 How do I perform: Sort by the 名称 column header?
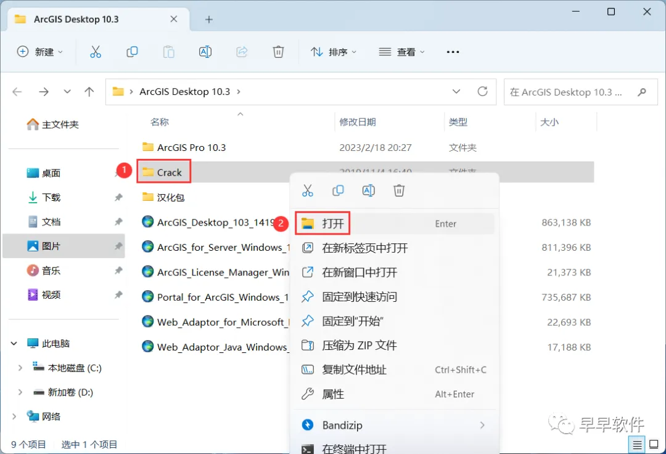pyautogui.click(x=160, y=122)
